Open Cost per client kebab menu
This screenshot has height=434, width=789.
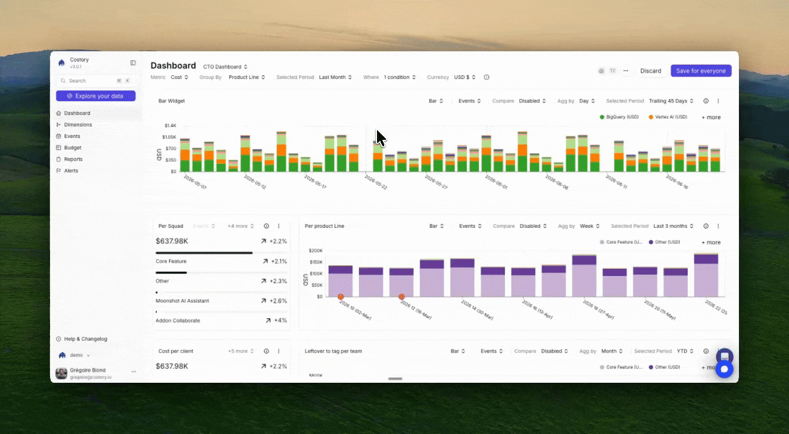(x=279, y=351)
